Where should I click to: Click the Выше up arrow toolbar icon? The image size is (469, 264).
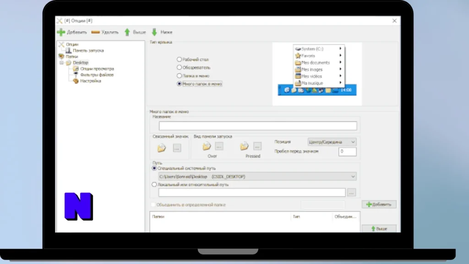coord(127,32)
